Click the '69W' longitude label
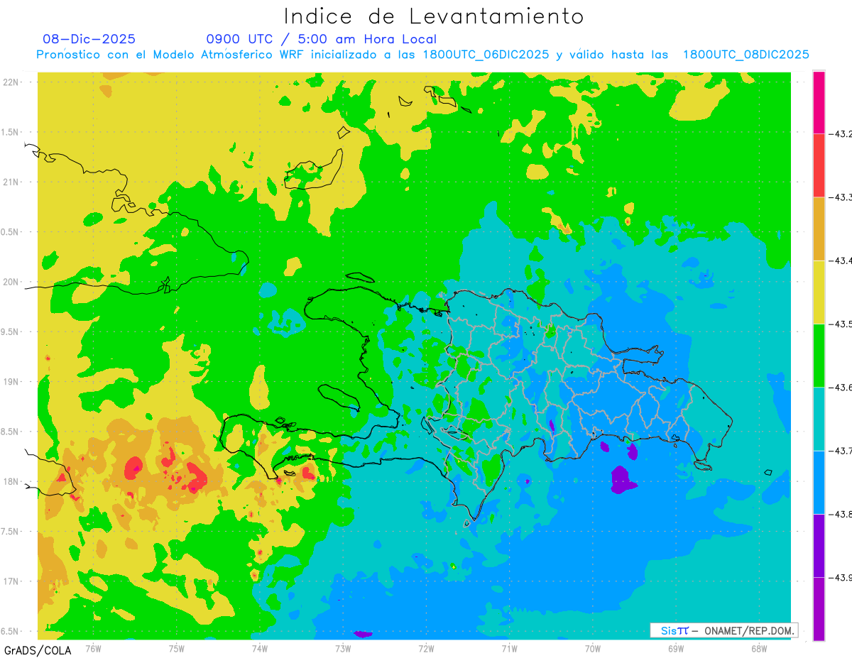Image resolution: width=852 pixels, height=658 pixels. pos(676,648)
